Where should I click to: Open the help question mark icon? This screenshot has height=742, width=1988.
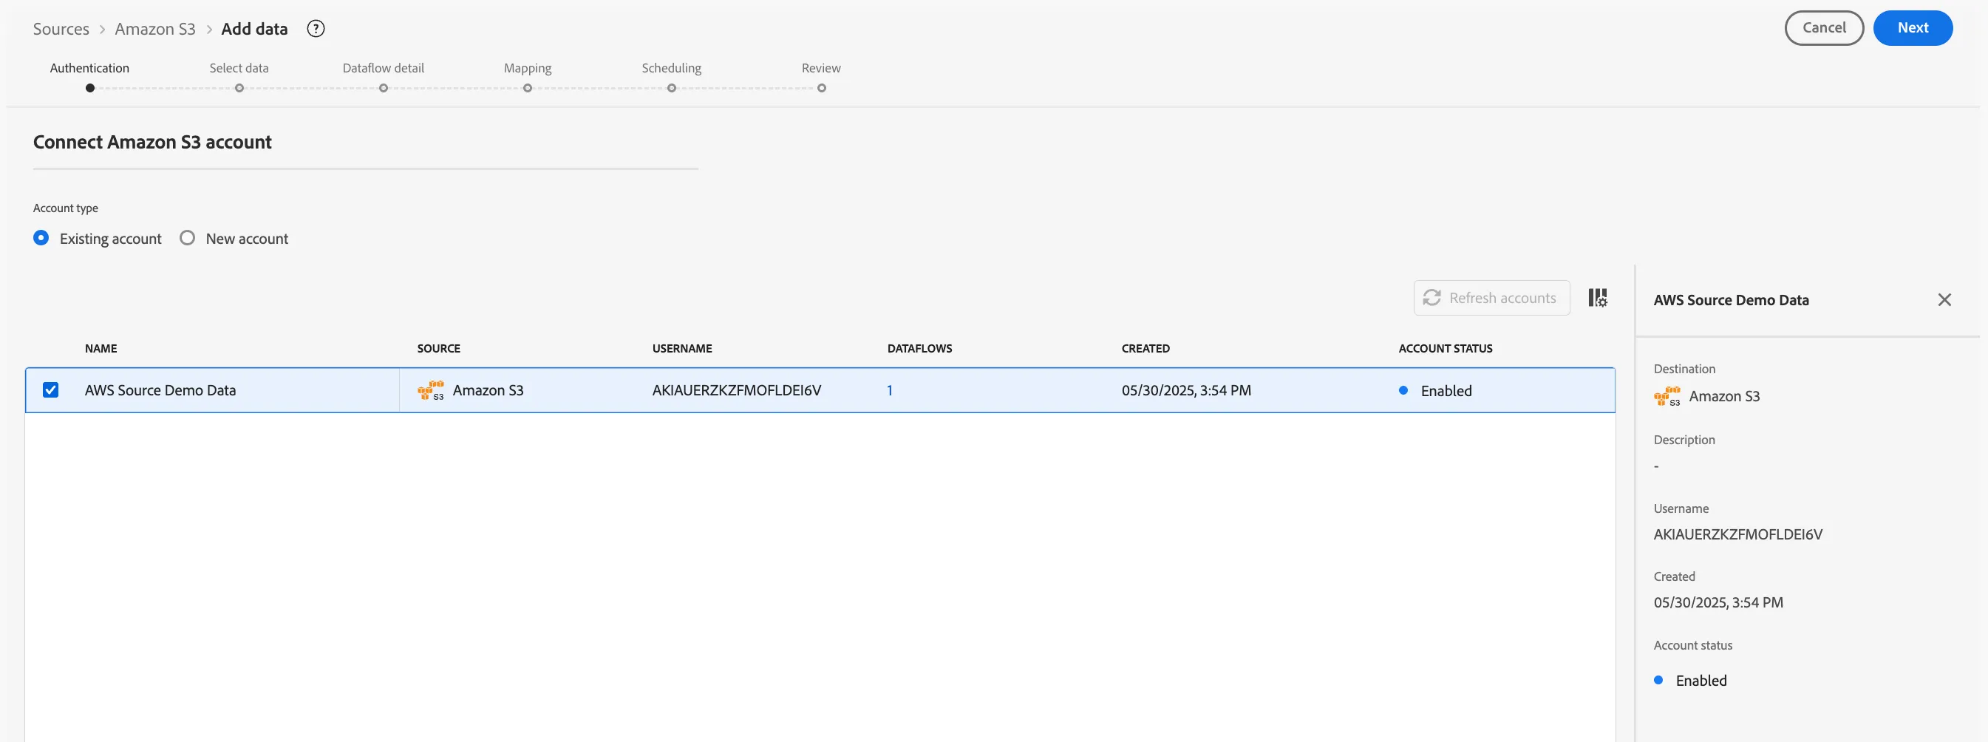pyautogui.click(x=316, y=29)
